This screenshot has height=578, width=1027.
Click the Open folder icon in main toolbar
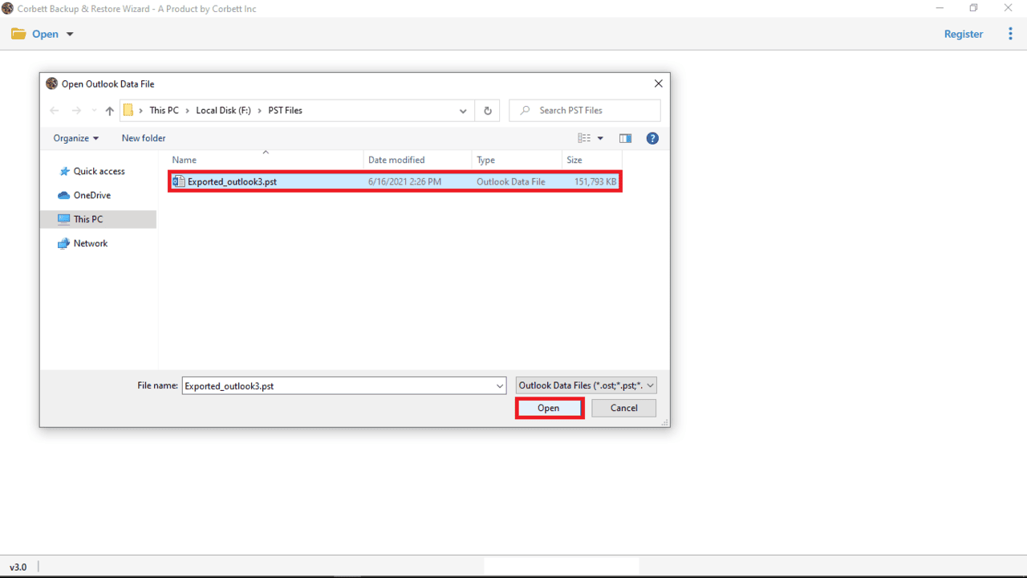[18, 34]
